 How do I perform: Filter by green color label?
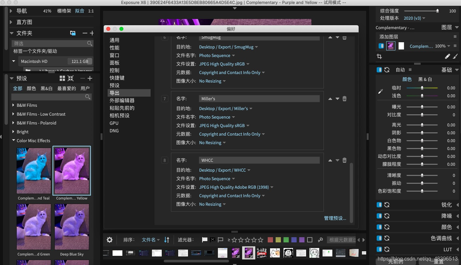[x=286, y=240]
